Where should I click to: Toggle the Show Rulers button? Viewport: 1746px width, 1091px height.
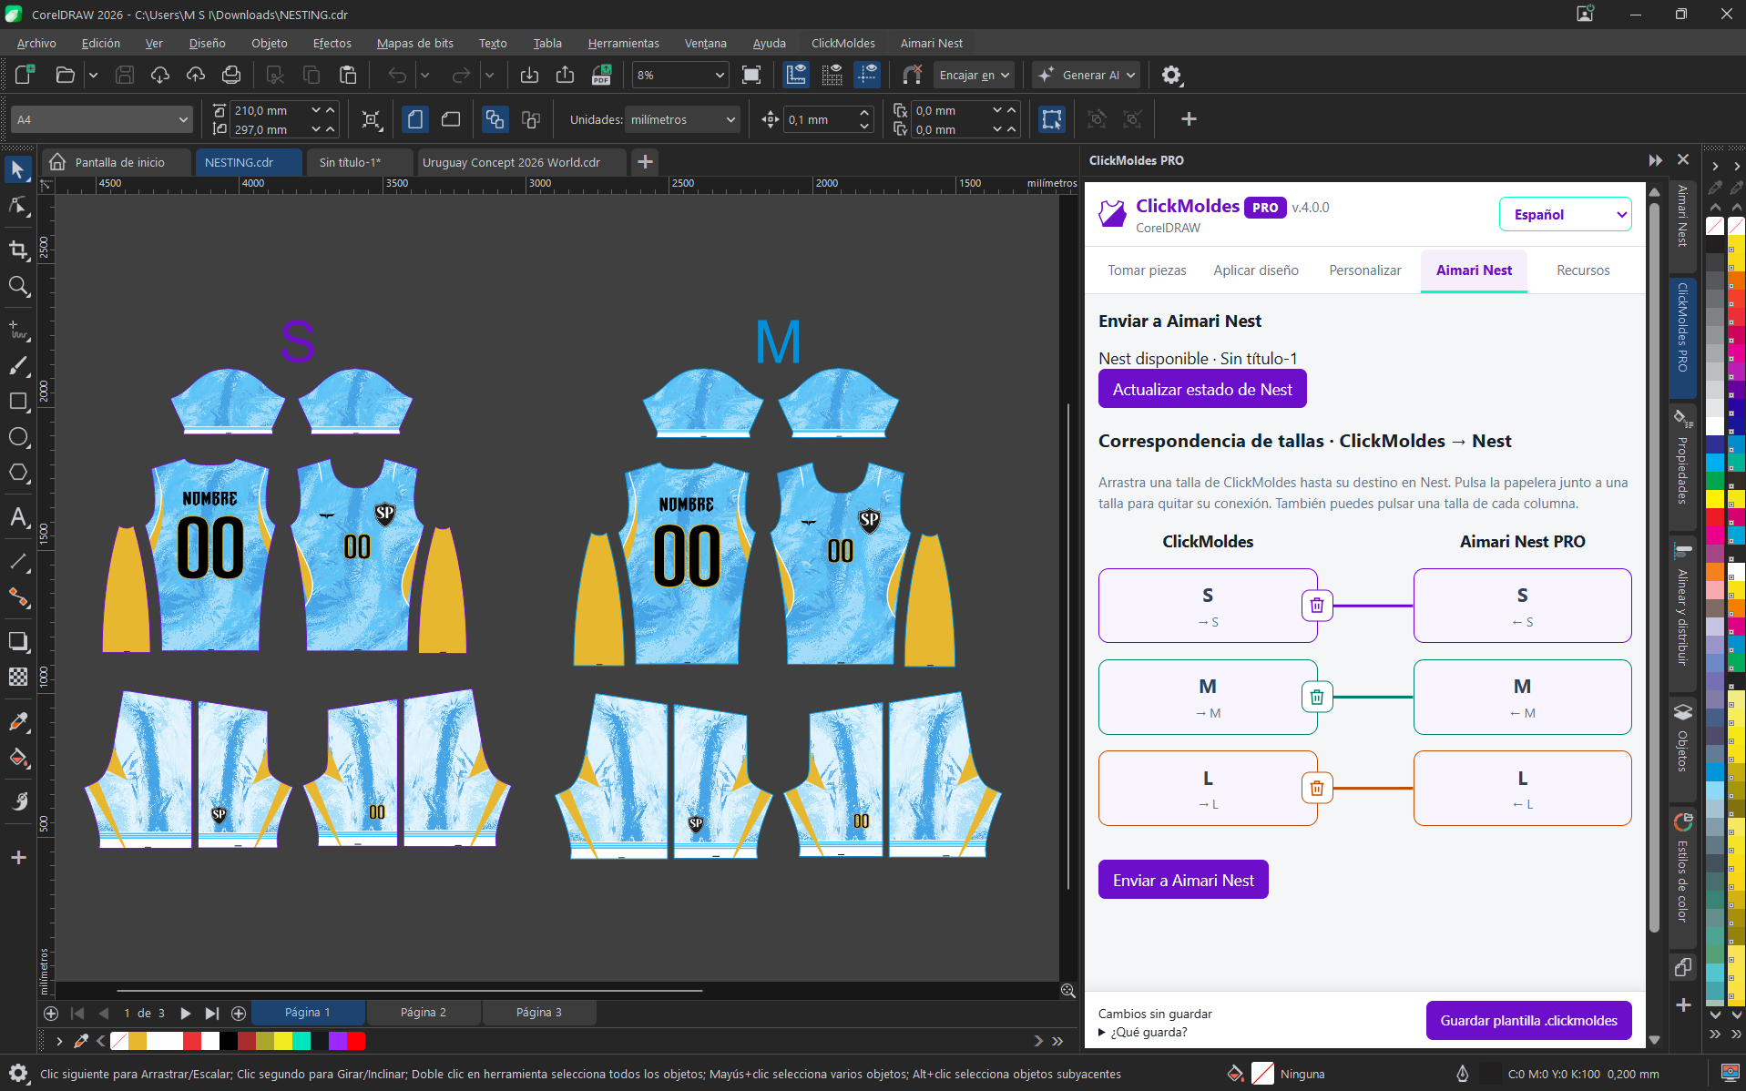796,75
